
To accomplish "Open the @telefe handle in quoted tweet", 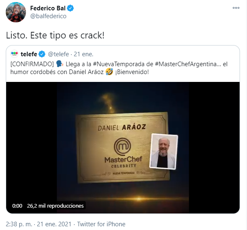I will (x=59, y=54).
